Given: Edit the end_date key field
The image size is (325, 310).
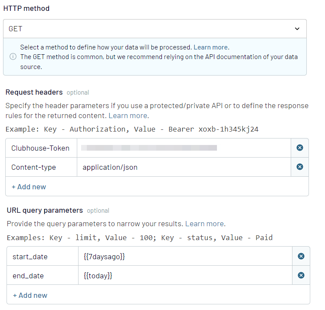Looking at the screenshot, I should click(42, 276).
